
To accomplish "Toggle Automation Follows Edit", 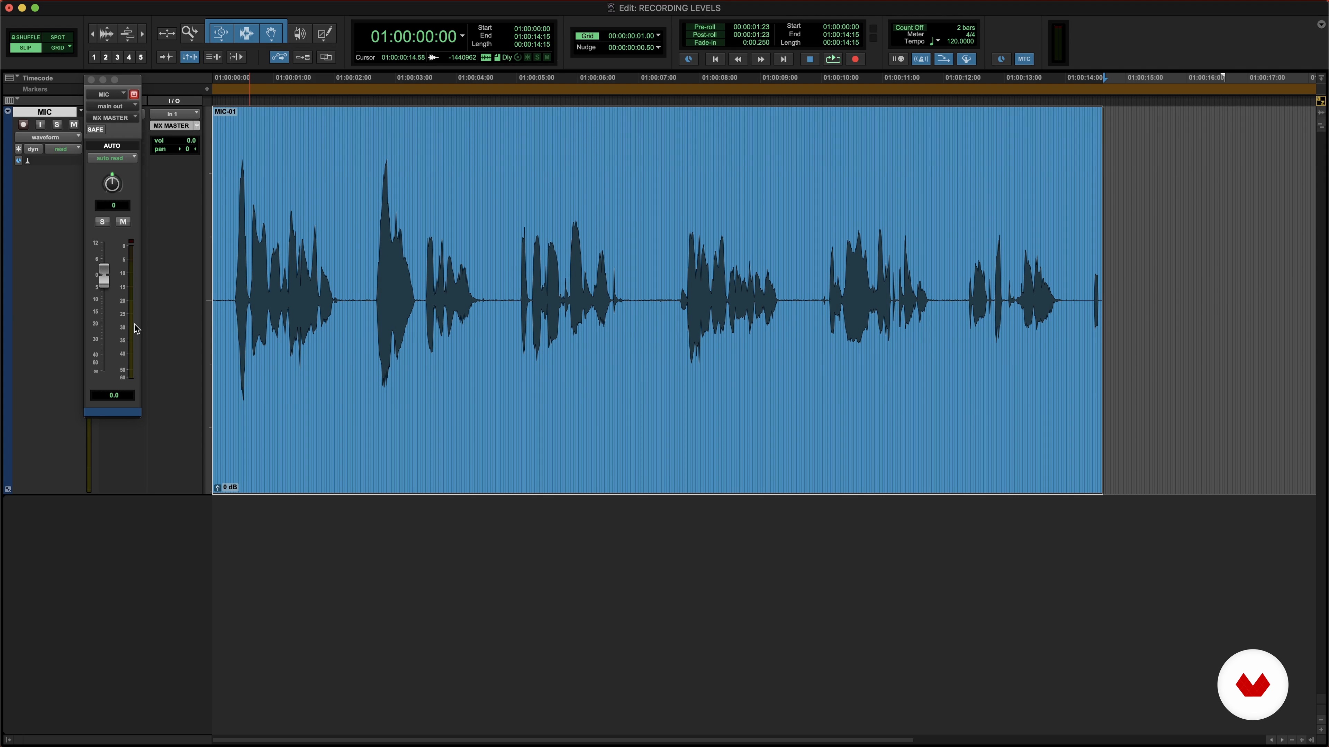I will tap(279, 57).
